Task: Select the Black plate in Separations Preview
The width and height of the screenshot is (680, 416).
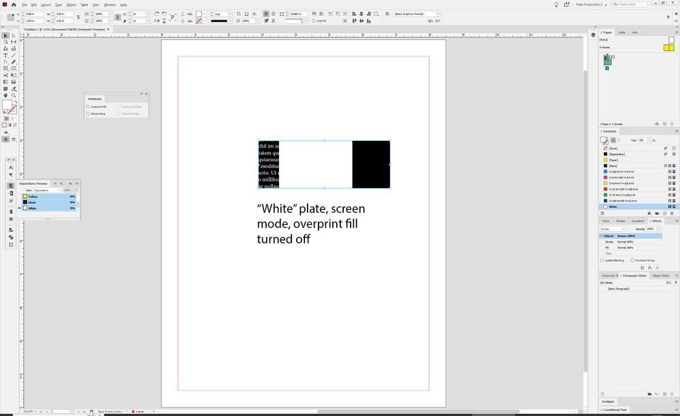Action: pos(33,203)
